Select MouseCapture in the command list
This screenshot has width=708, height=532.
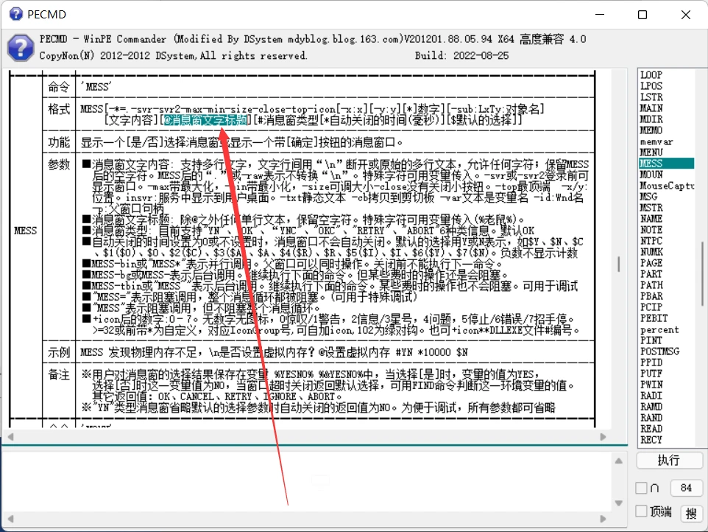tap(667, 186)
